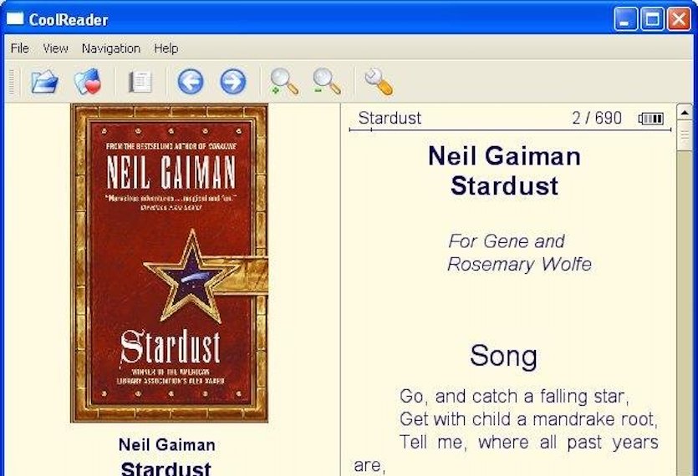Click the line 'Tell me, where all past years'
This screenshot has height=476, width=698.
pos(528,443)
